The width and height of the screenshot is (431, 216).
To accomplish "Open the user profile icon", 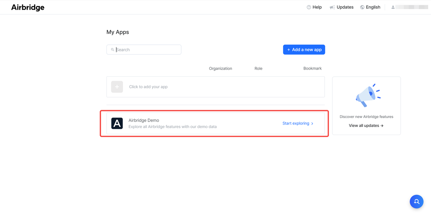I will point(393,7).
